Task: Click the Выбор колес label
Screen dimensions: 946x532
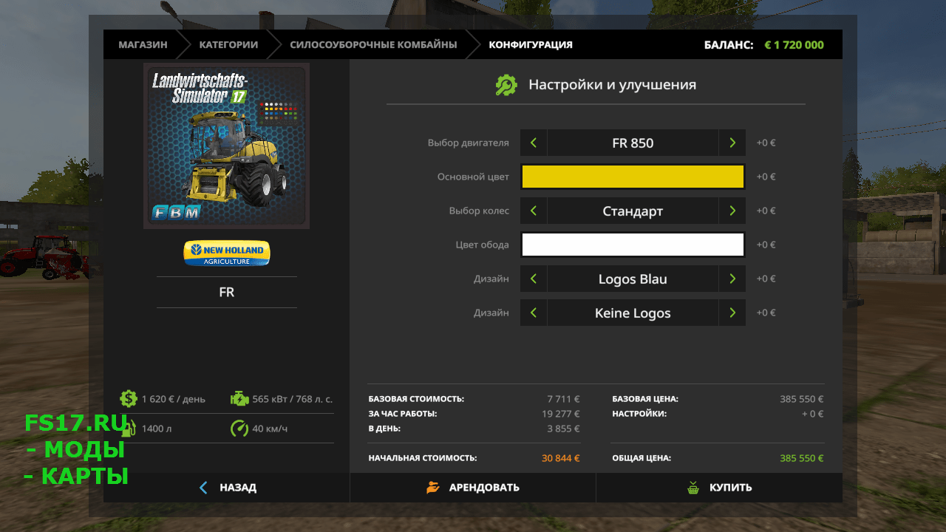Action: click(x=479, y=211)
